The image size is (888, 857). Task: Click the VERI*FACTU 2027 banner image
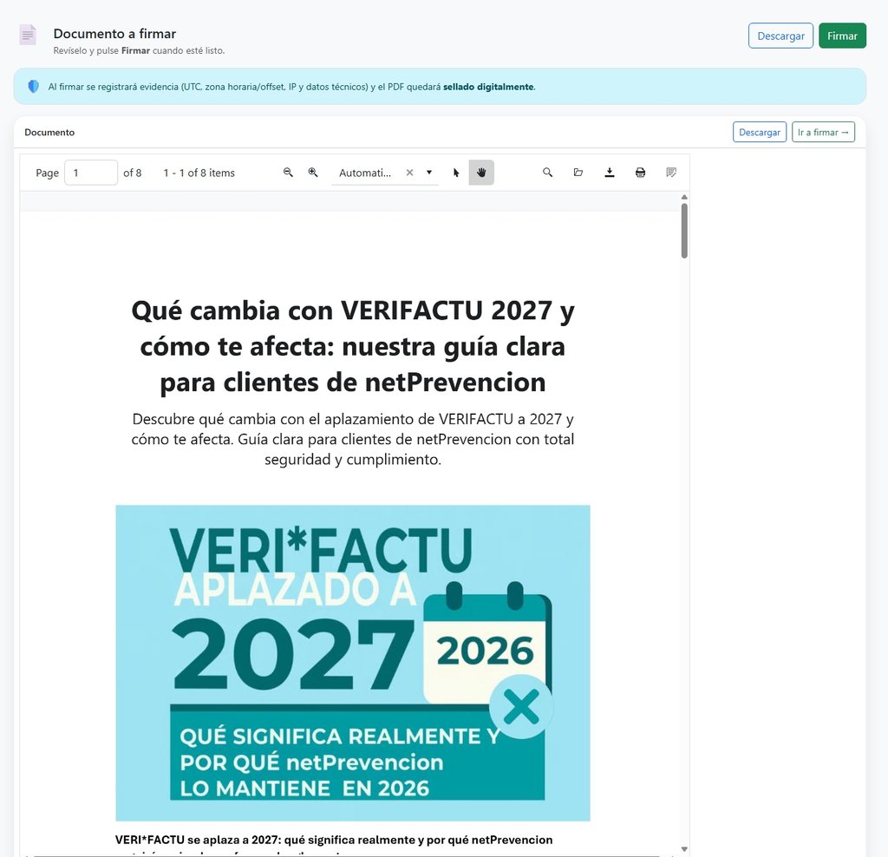[353, 663]
